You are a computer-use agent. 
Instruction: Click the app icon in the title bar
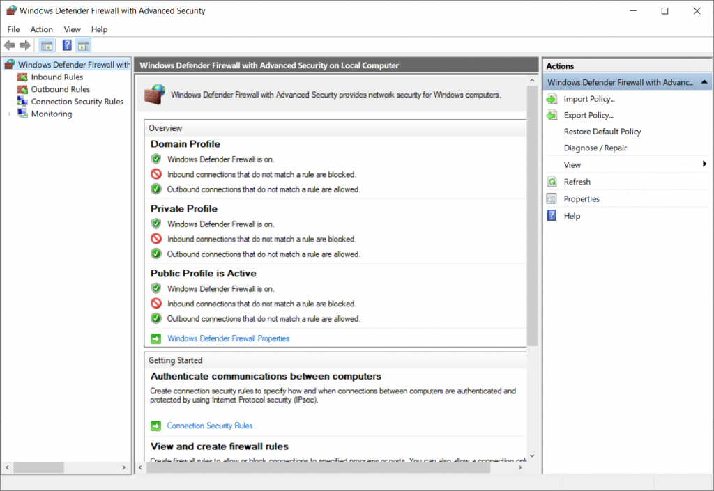coord(11,10)
